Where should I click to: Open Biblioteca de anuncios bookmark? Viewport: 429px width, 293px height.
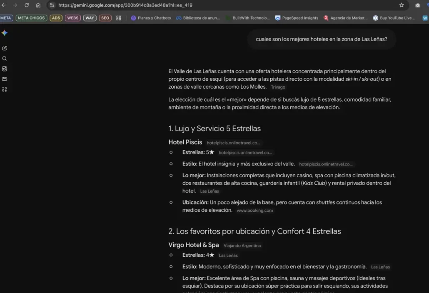coord(198,18)
